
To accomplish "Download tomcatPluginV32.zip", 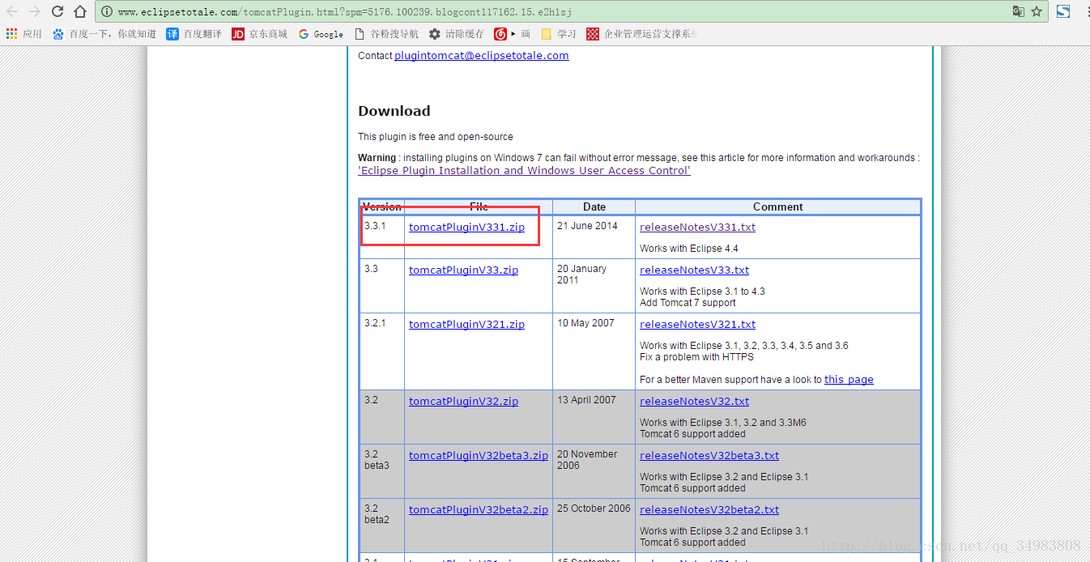I will point(463,402).
